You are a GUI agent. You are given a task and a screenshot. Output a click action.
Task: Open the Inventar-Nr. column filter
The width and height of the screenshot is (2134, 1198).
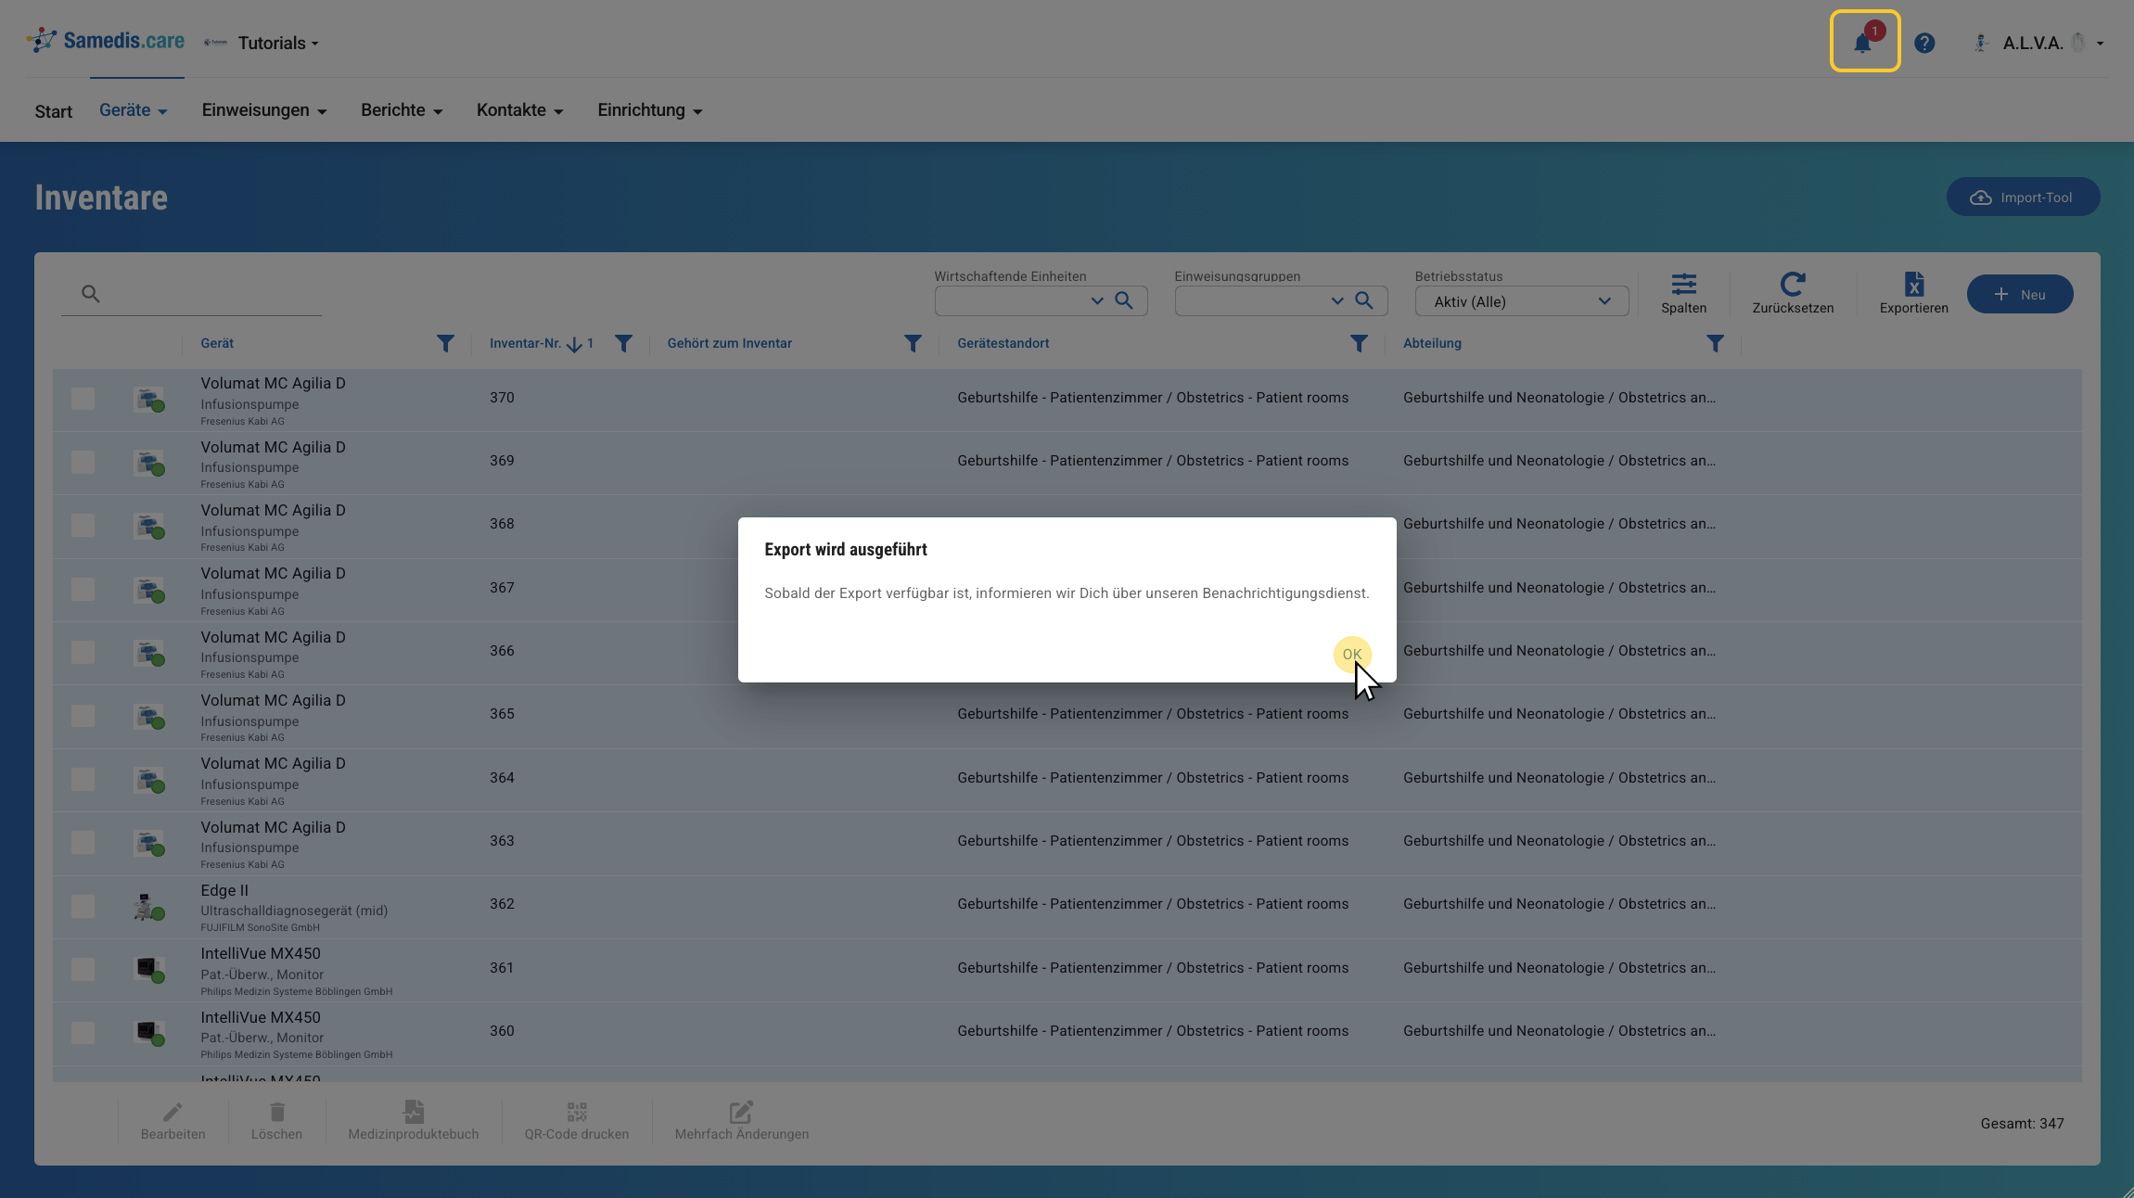623,344
